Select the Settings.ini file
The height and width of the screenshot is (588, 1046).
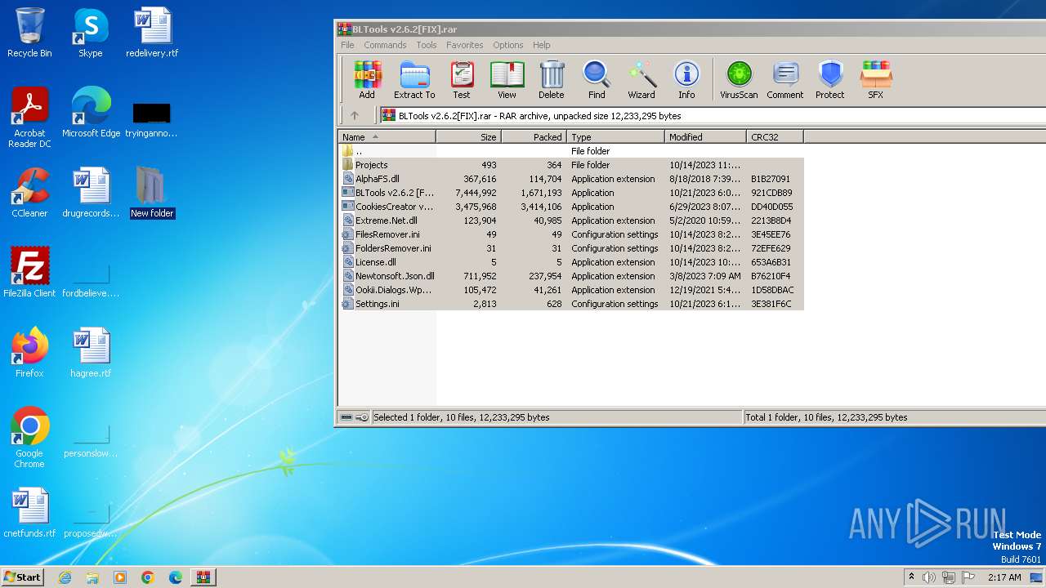[570, 304]
